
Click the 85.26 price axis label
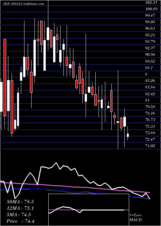pos(150,81)
